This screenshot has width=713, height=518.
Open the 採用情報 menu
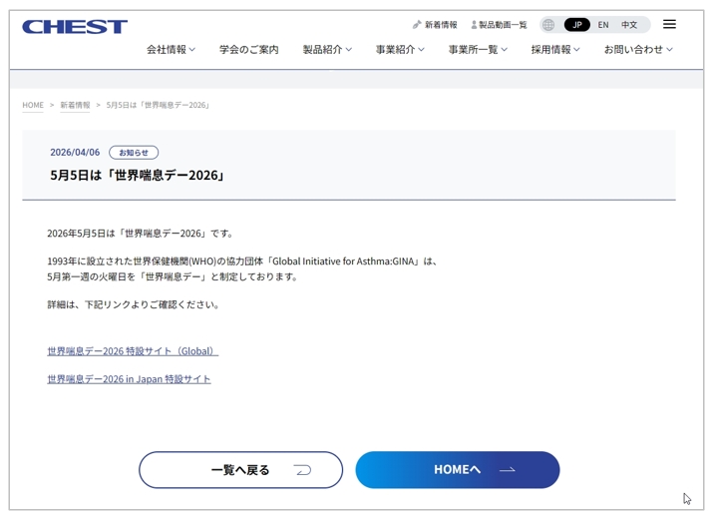[x=554, y=49]
